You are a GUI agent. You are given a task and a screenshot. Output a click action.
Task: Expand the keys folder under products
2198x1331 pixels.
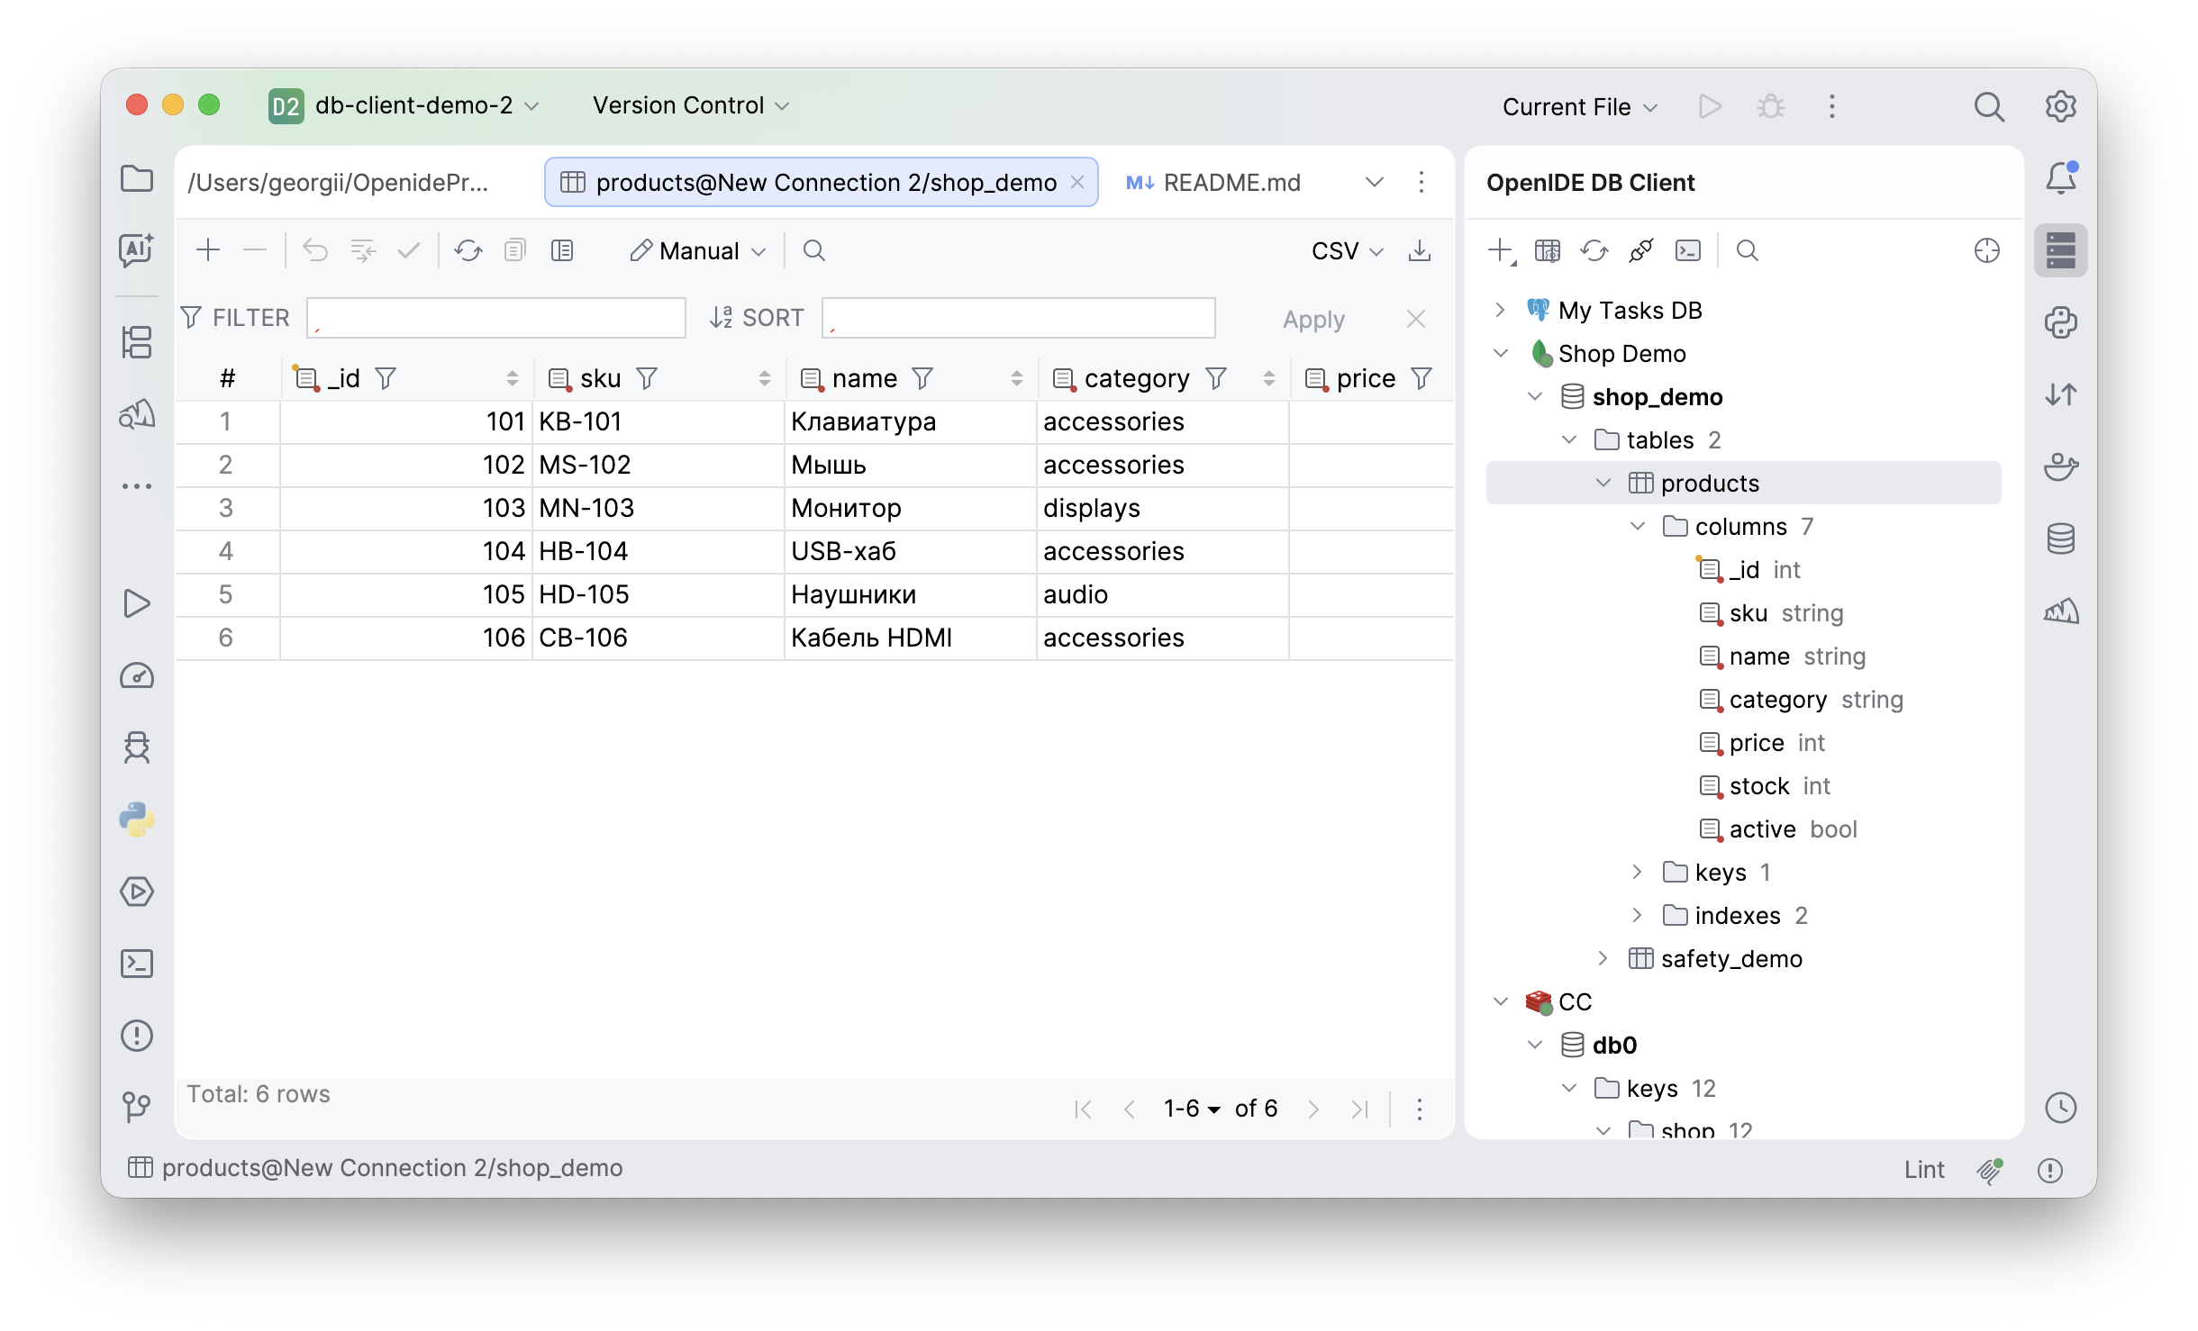pos(1638,872)
